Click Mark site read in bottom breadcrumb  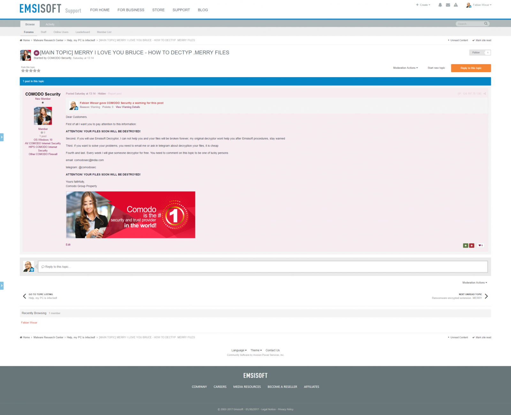(482, 337)
